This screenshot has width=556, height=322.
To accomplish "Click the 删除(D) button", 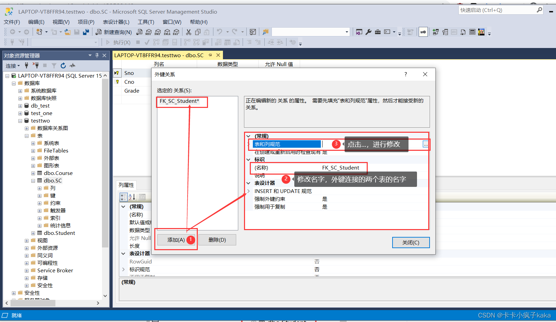I will pos(217,240).
